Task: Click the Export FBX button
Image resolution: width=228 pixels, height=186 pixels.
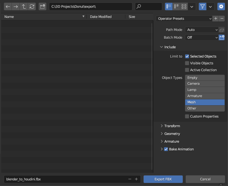Action: 163,179
